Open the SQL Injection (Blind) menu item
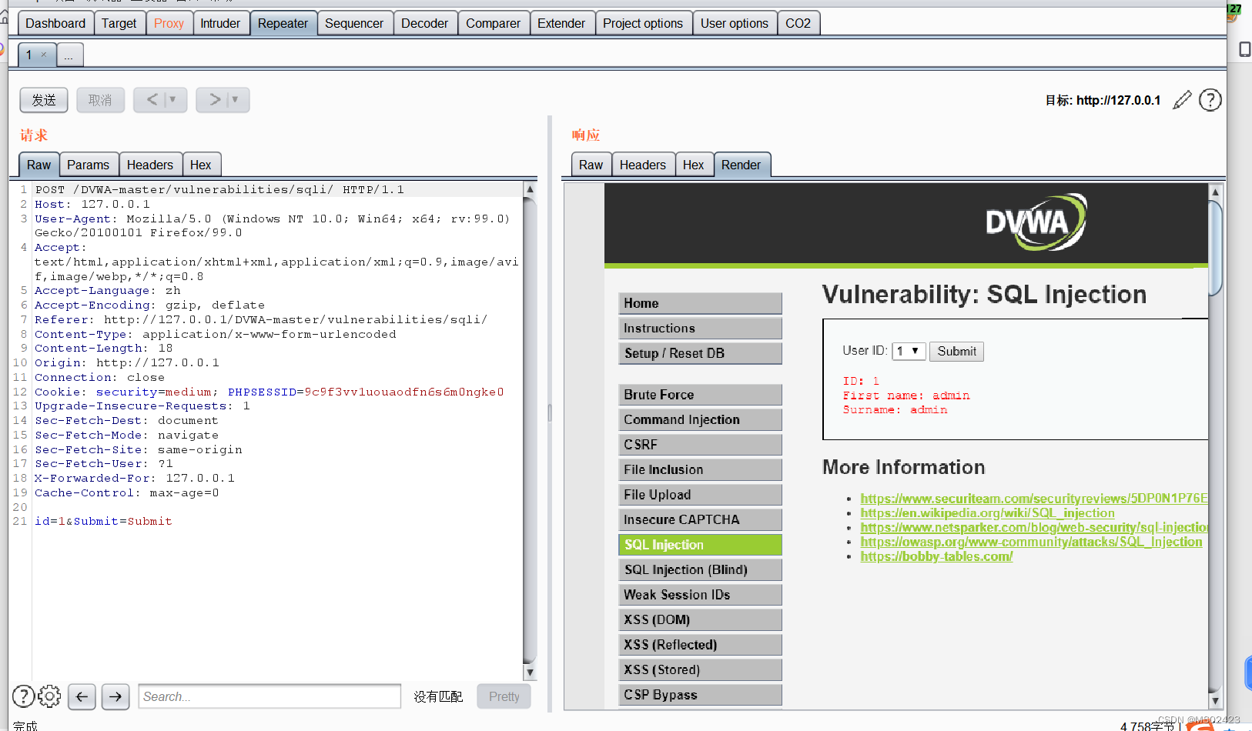Viewport: 1252px width, 731px height. tap(700, 569)
